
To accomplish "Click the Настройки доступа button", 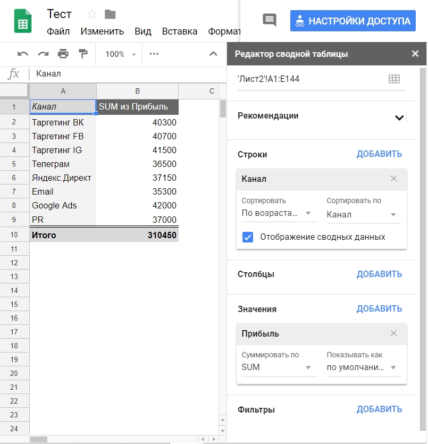I will (353, 21).
